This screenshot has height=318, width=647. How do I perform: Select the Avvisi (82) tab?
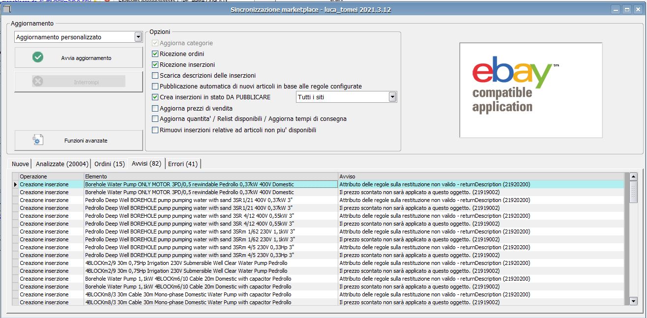point(147,163)
